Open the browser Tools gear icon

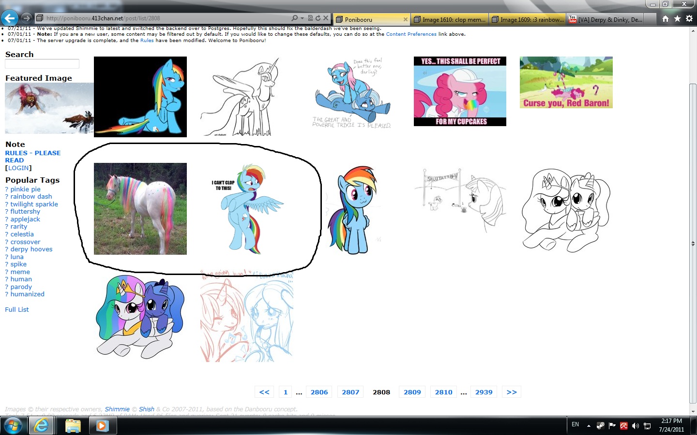pos(689,18)
